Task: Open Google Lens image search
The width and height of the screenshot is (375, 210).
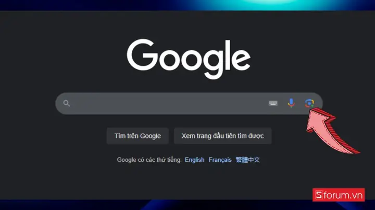Action: coord(309,103)
